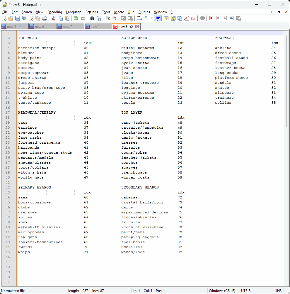This screenshot has width=290, height=294.
Task: Close the new 3 tab with its red X
Action: [137, 26]
